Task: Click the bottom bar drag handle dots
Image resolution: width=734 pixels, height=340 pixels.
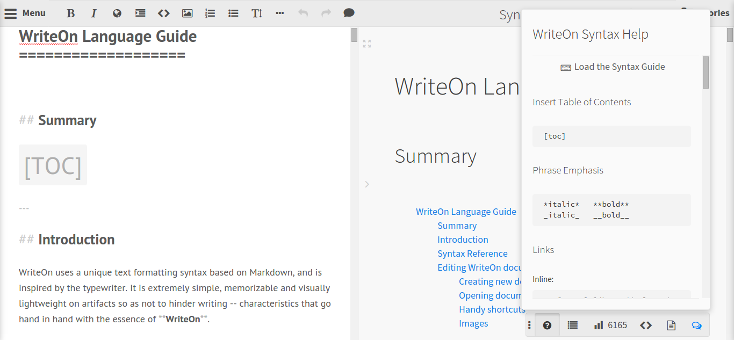Action: pos(530,325)
